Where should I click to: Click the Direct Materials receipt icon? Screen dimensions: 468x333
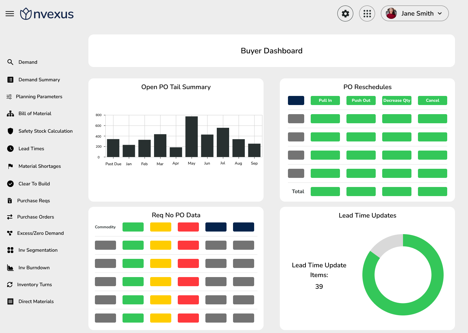pos(10,301)
